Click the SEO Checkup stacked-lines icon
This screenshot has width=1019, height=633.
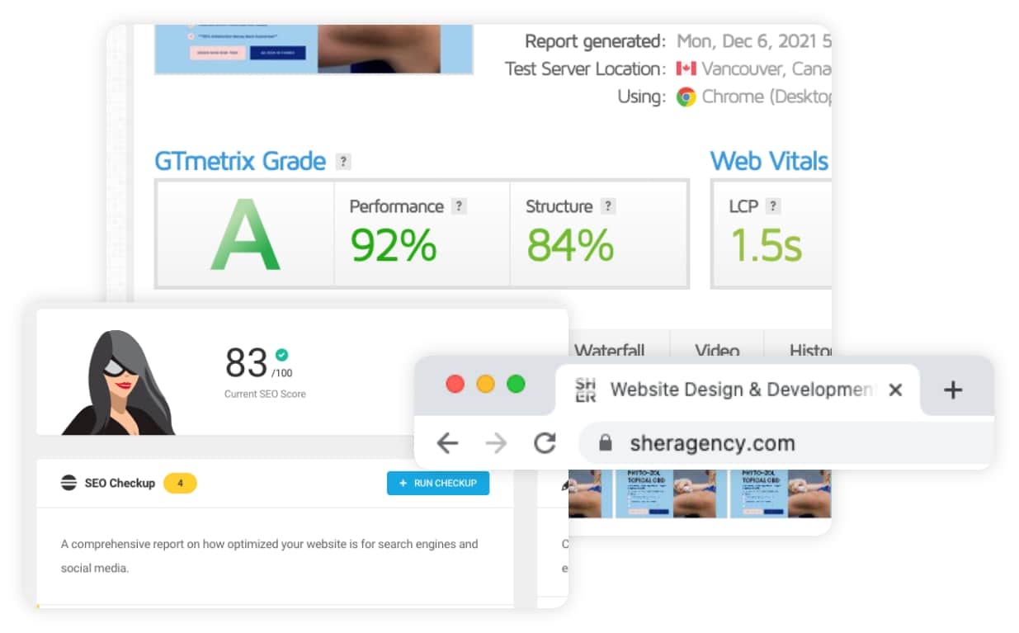point(69,483)
